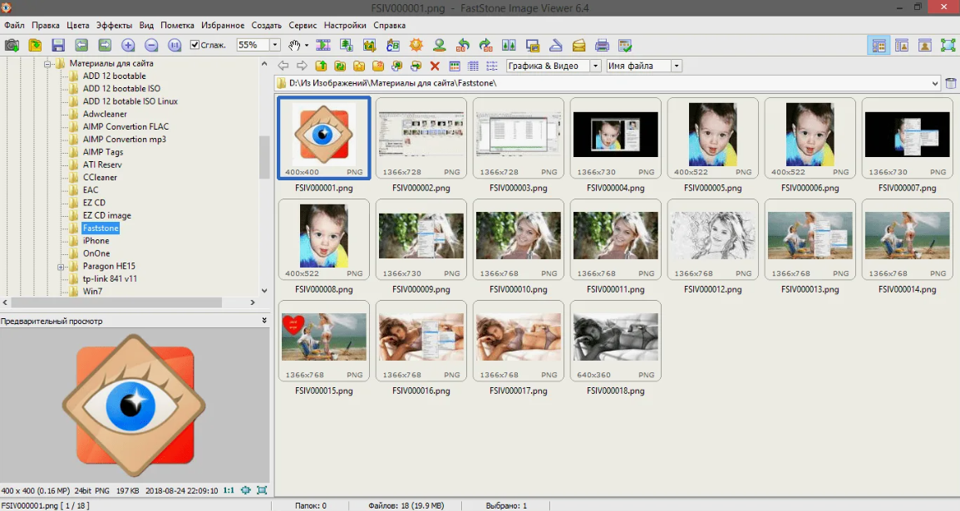Enable the layout with preview on side
Image resolution: width=960 pixels, height=511 pixels.
[902, 46]
